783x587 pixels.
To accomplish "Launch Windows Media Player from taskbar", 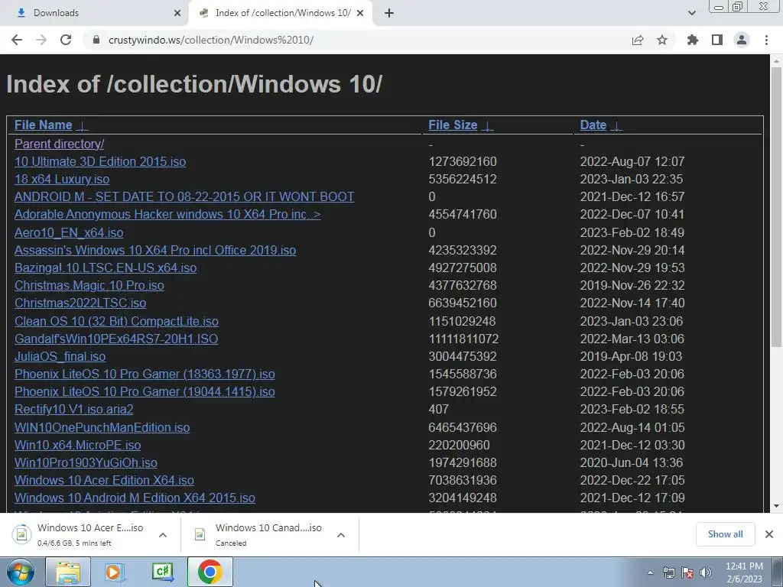I will 115,572.
